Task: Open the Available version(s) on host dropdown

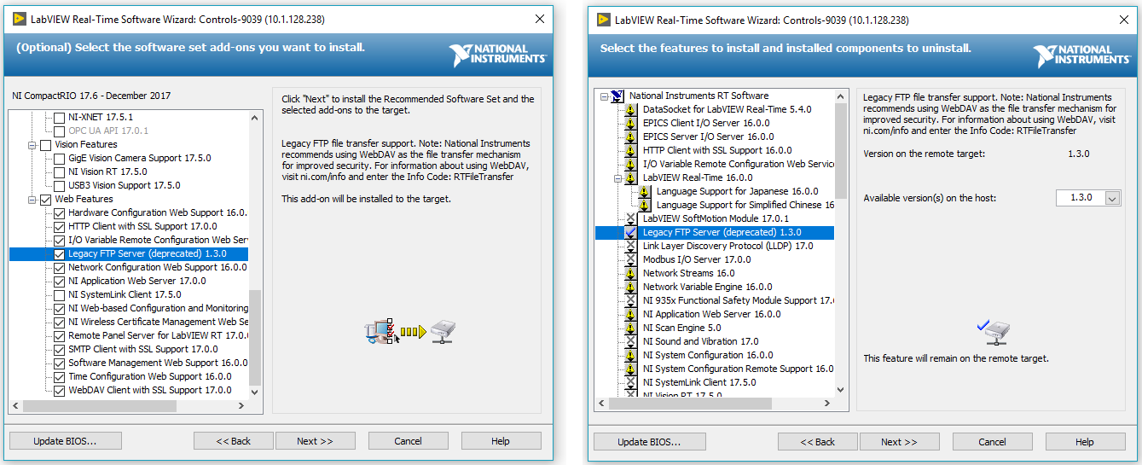Action: [1111, 198]
